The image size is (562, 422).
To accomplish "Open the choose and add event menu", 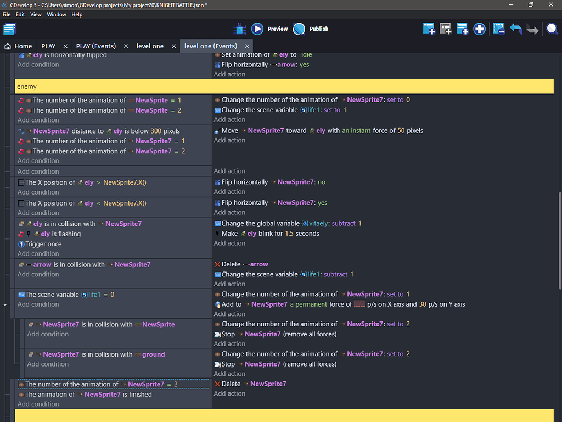I will pos(479,29).
